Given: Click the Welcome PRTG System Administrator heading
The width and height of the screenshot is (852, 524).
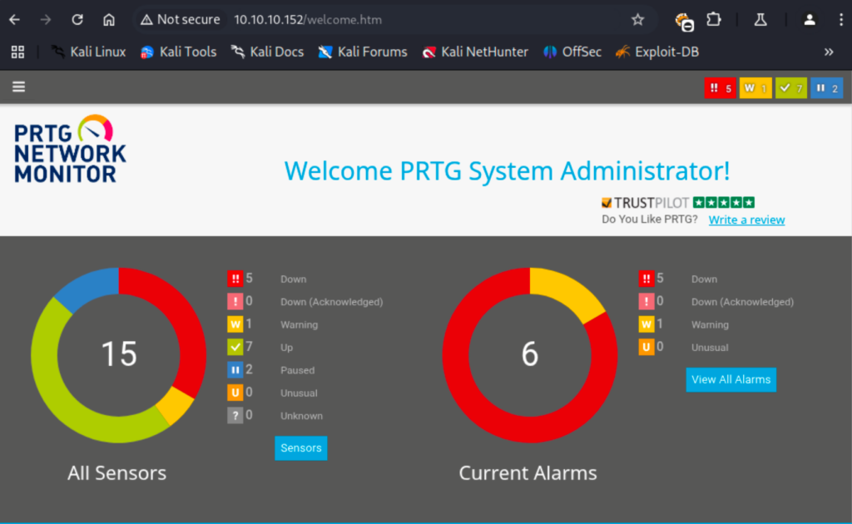Looking at the screenshot, I should pos(507,171).
